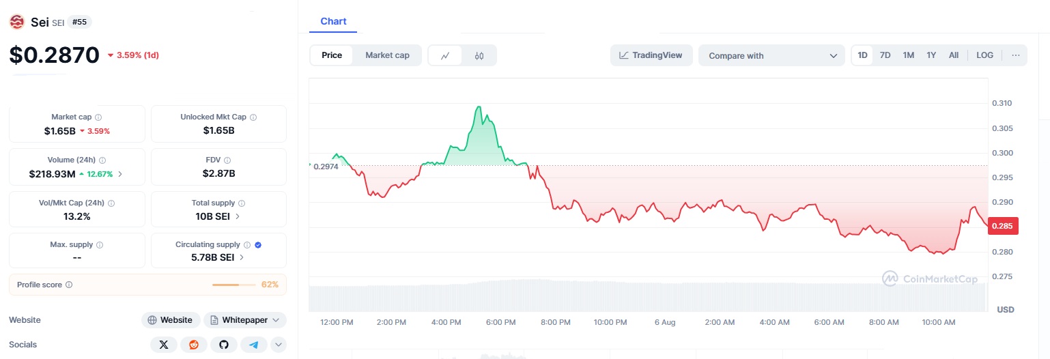Click the SEI ticker symbol text
The height and width of the screenshot is (359, 1050).
point(58,23)
